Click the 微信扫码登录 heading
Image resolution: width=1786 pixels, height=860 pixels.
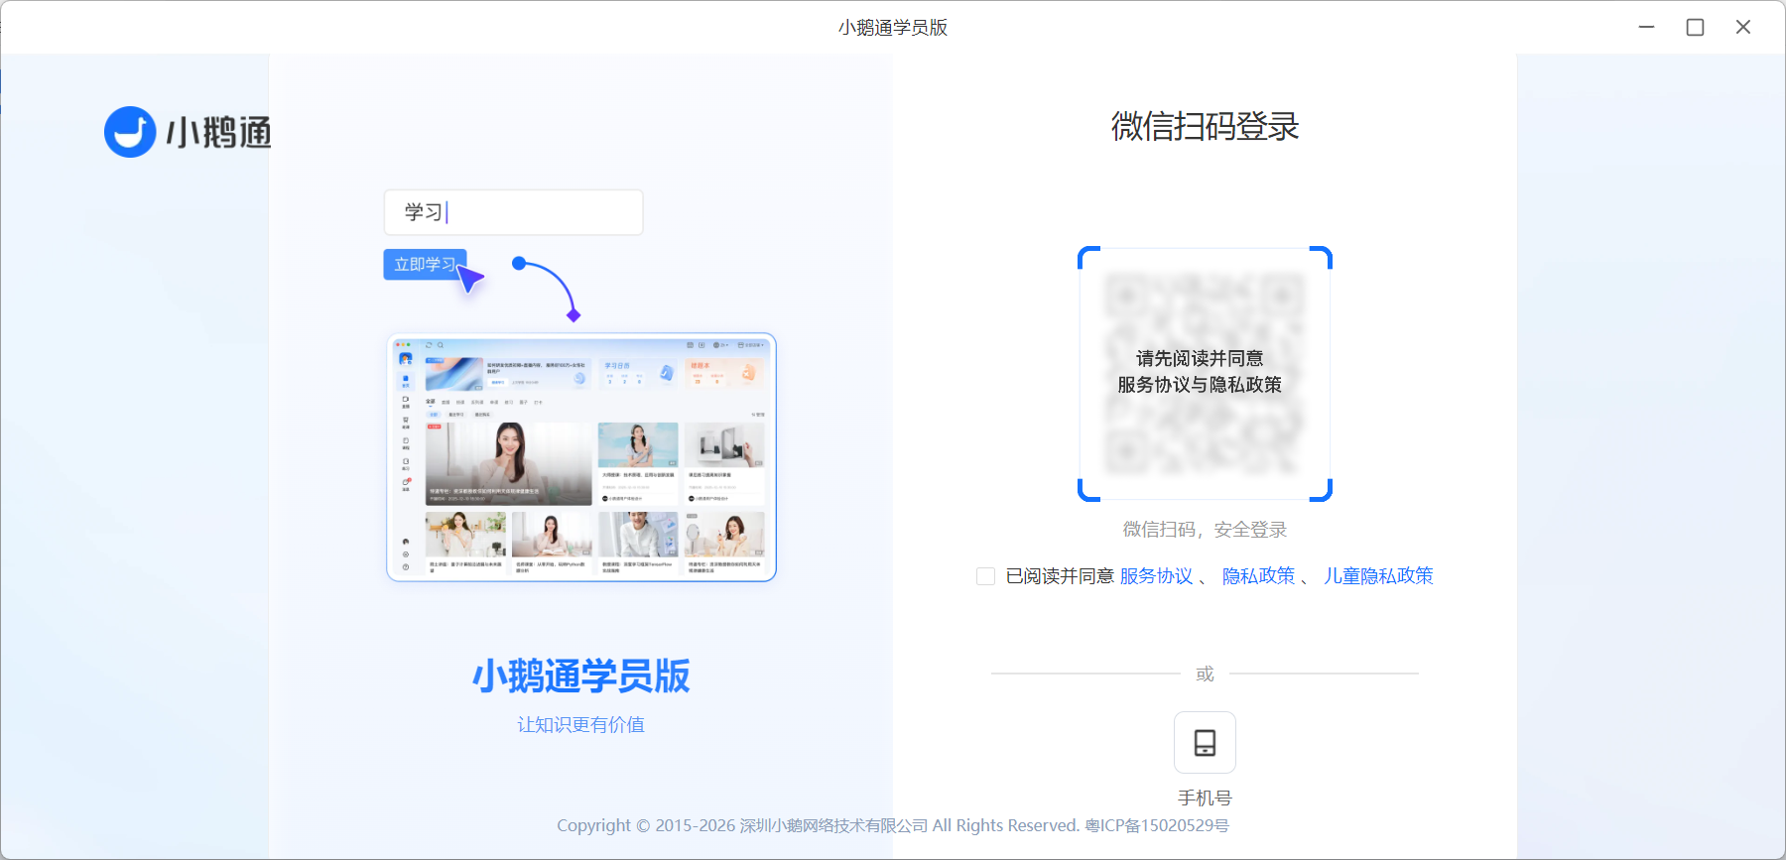click(1205, 126)
